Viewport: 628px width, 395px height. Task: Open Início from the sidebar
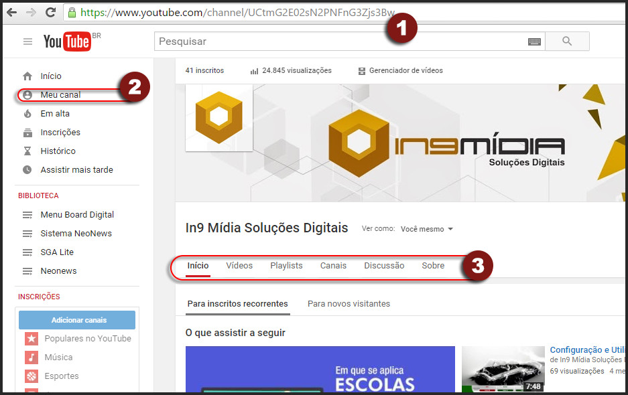51,76
